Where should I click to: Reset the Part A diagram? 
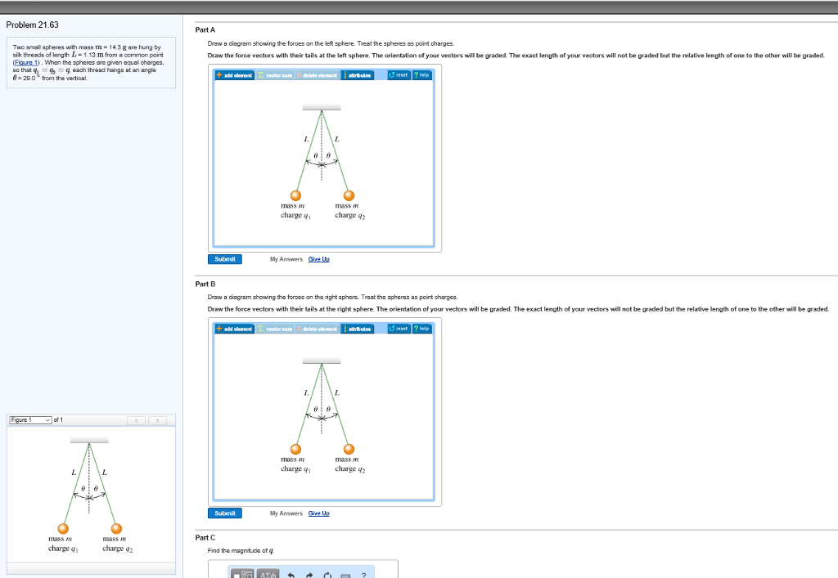pos(399,75)
